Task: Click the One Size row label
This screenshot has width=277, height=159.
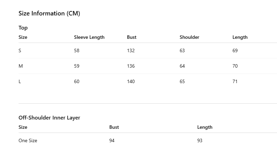Action: (x=28, y=141)
